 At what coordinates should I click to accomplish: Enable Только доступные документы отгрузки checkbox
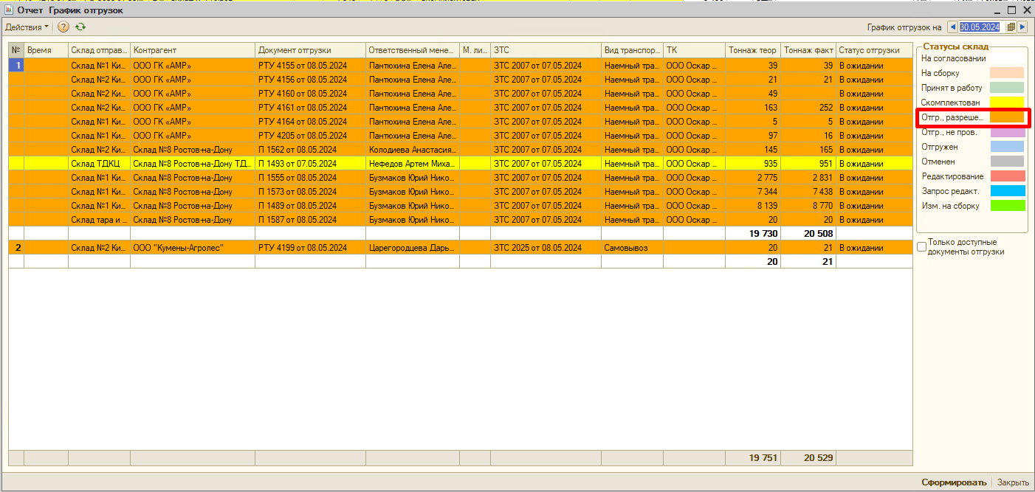click(921, 247)
